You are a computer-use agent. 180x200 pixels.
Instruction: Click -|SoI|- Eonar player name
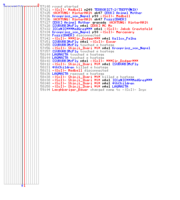click(103, 42)
